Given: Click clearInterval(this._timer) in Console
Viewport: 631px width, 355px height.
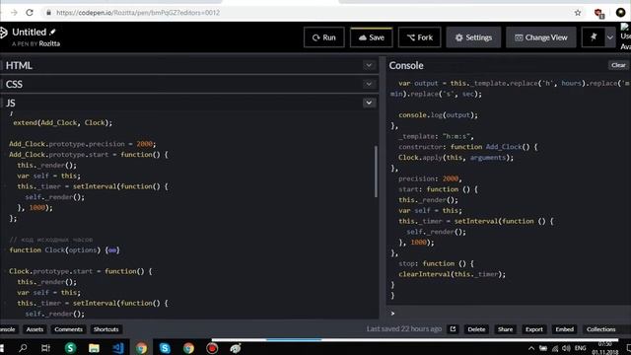Looking at the screenshot, I should [x=452, y=274].
